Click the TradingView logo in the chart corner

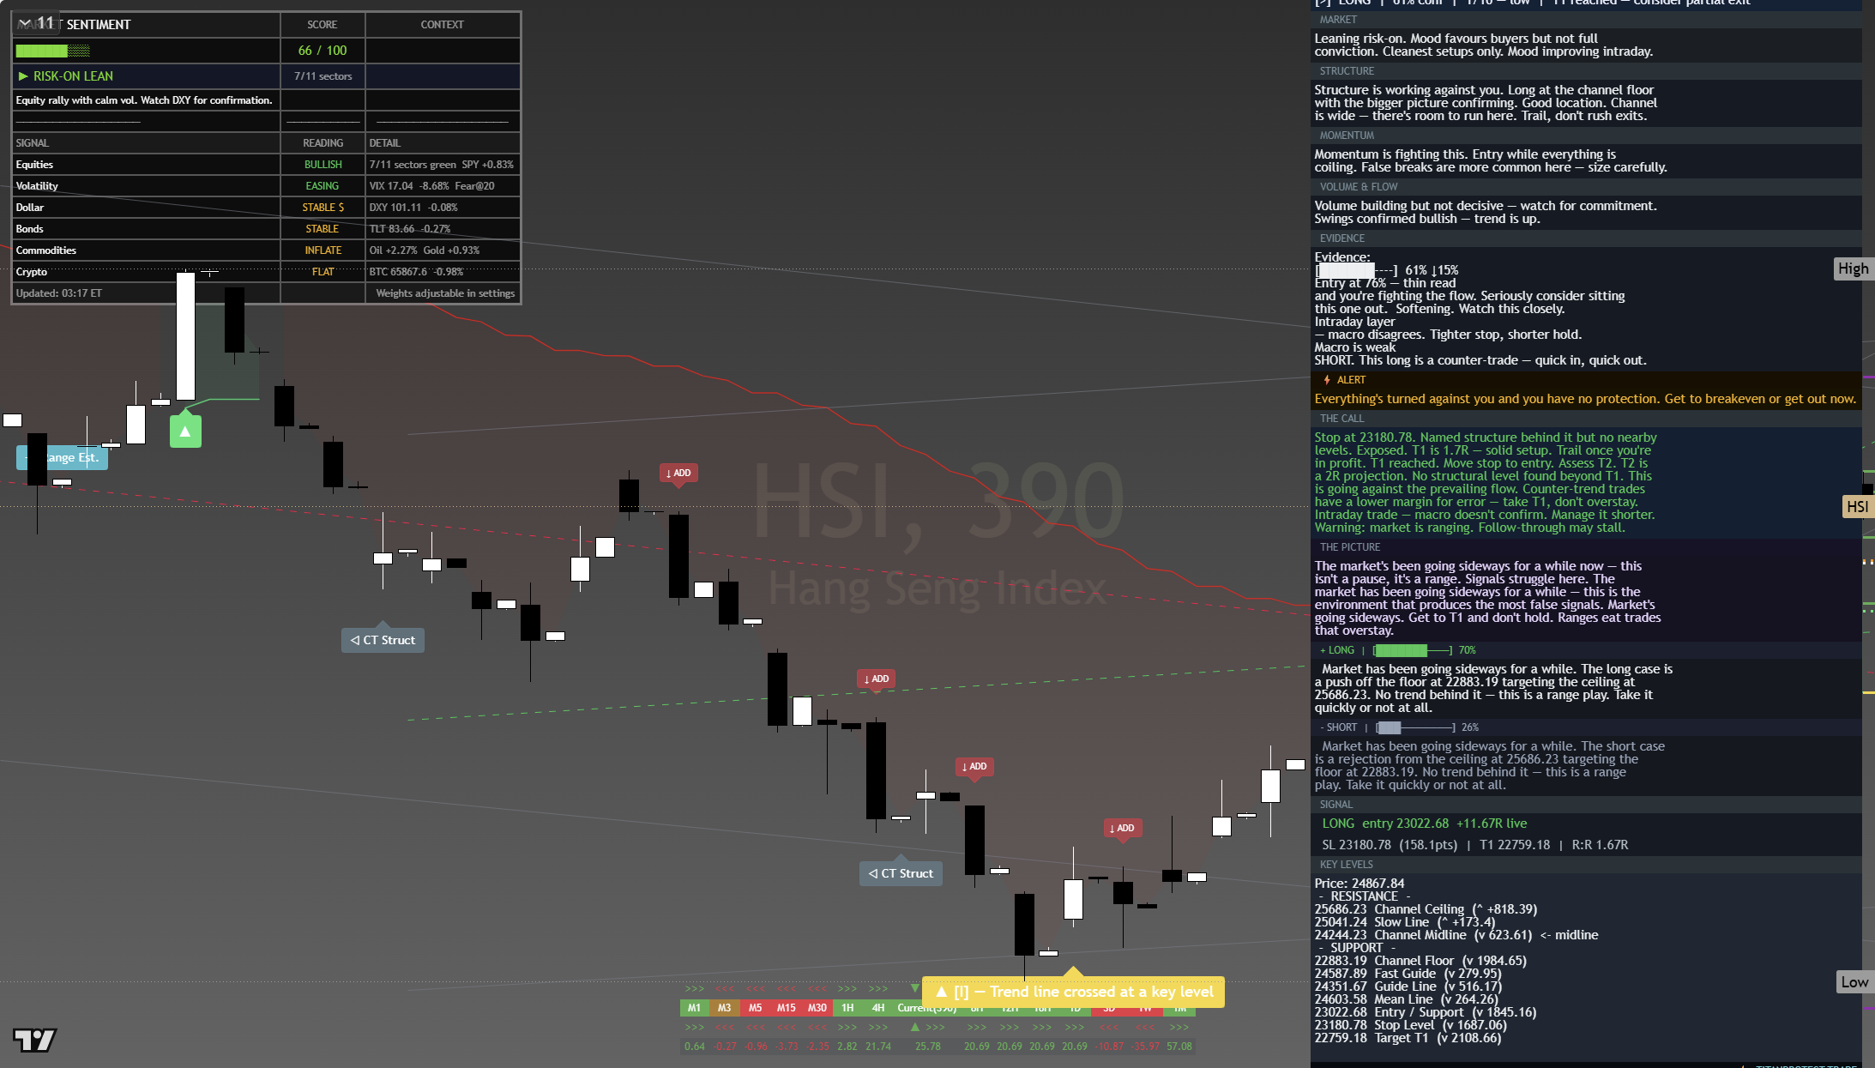coord(34,1040)
